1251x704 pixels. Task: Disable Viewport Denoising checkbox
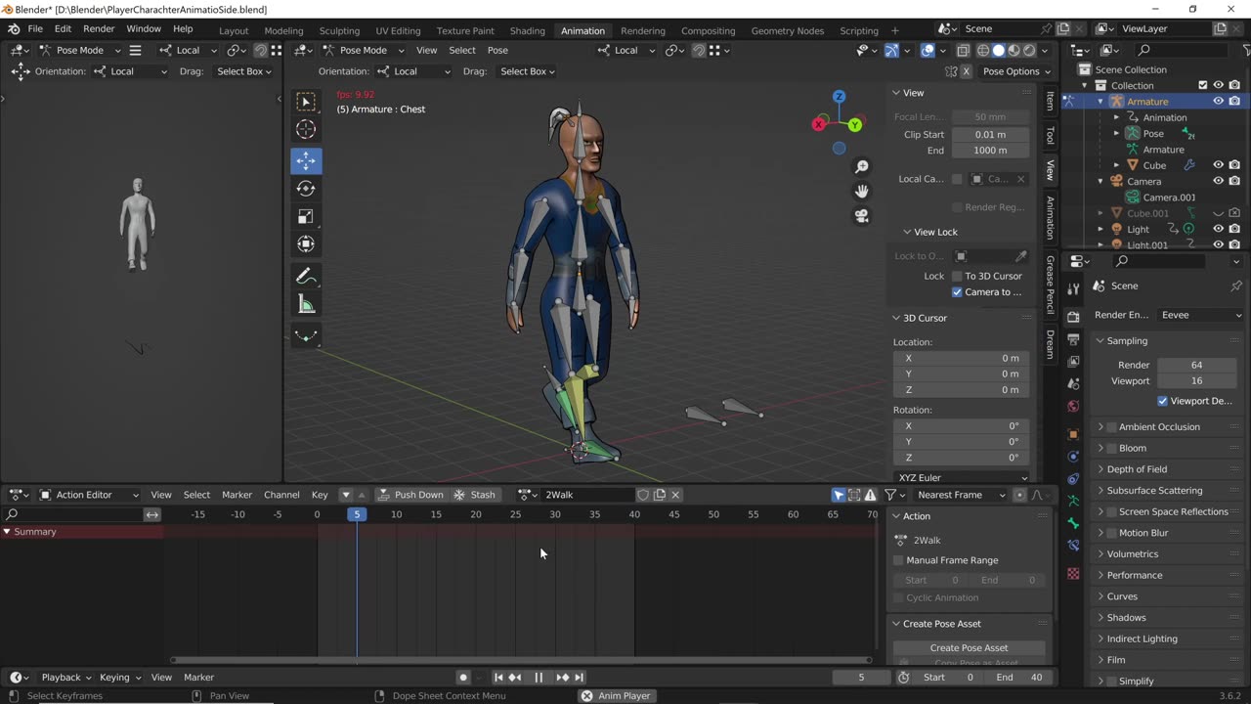1162,401
